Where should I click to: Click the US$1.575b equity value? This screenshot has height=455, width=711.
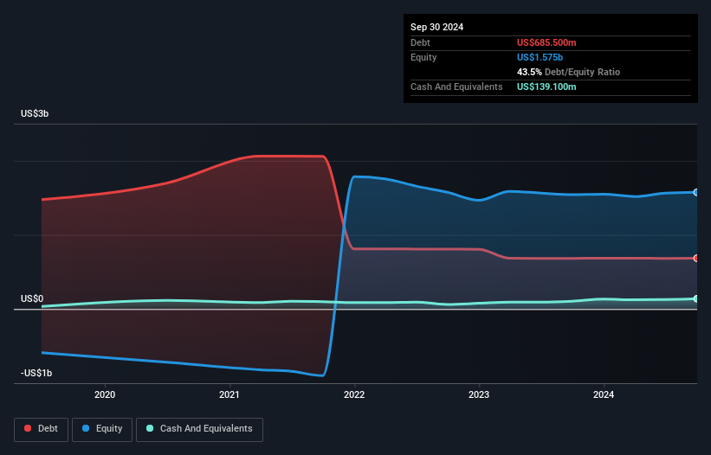point(540,57)
